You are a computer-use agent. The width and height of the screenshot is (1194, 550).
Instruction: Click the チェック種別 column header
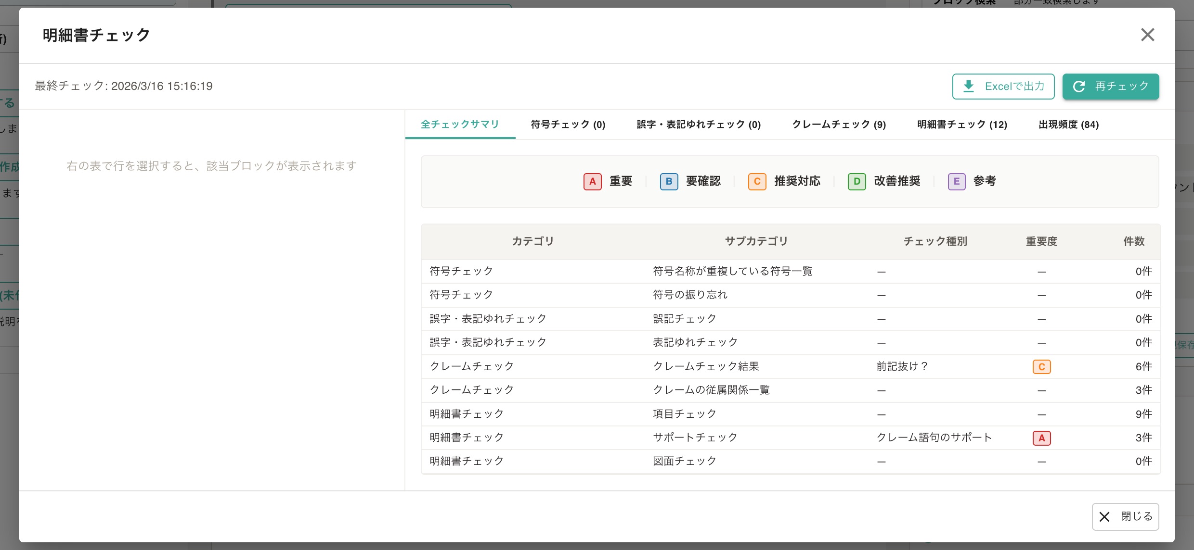[935, 241]
